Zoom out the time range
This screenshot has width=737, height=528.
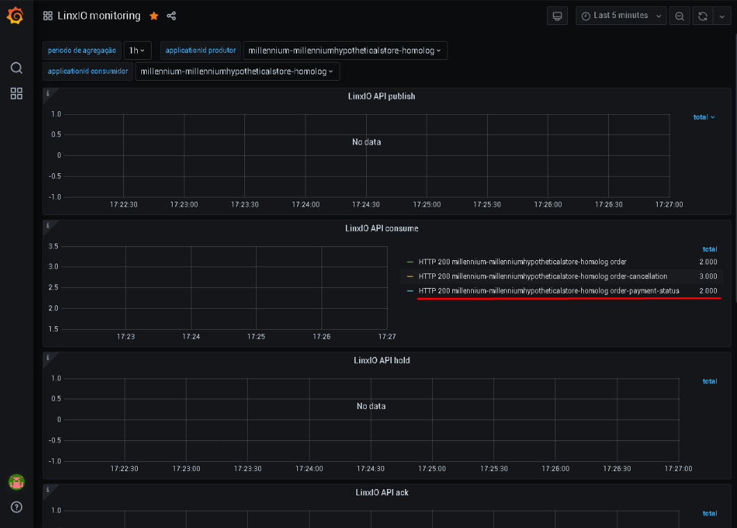tap(680, 16)
